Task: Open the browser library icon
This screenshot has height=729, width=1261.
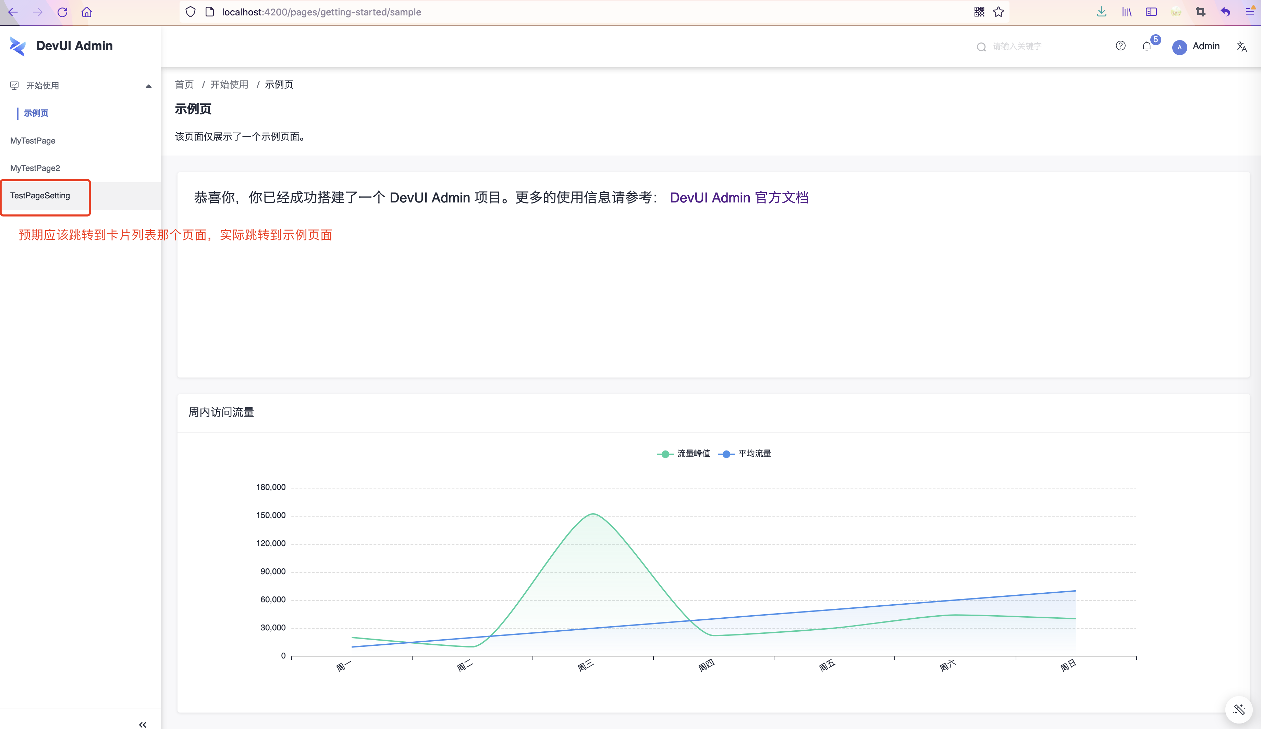Action: coord(1126,12)
